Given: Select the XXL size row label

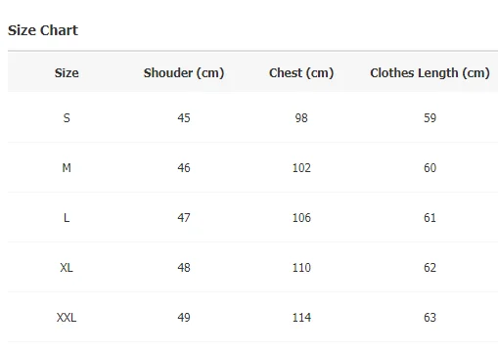Looking at the screenshot, I should pyautogui.click(x=67, y=318).
